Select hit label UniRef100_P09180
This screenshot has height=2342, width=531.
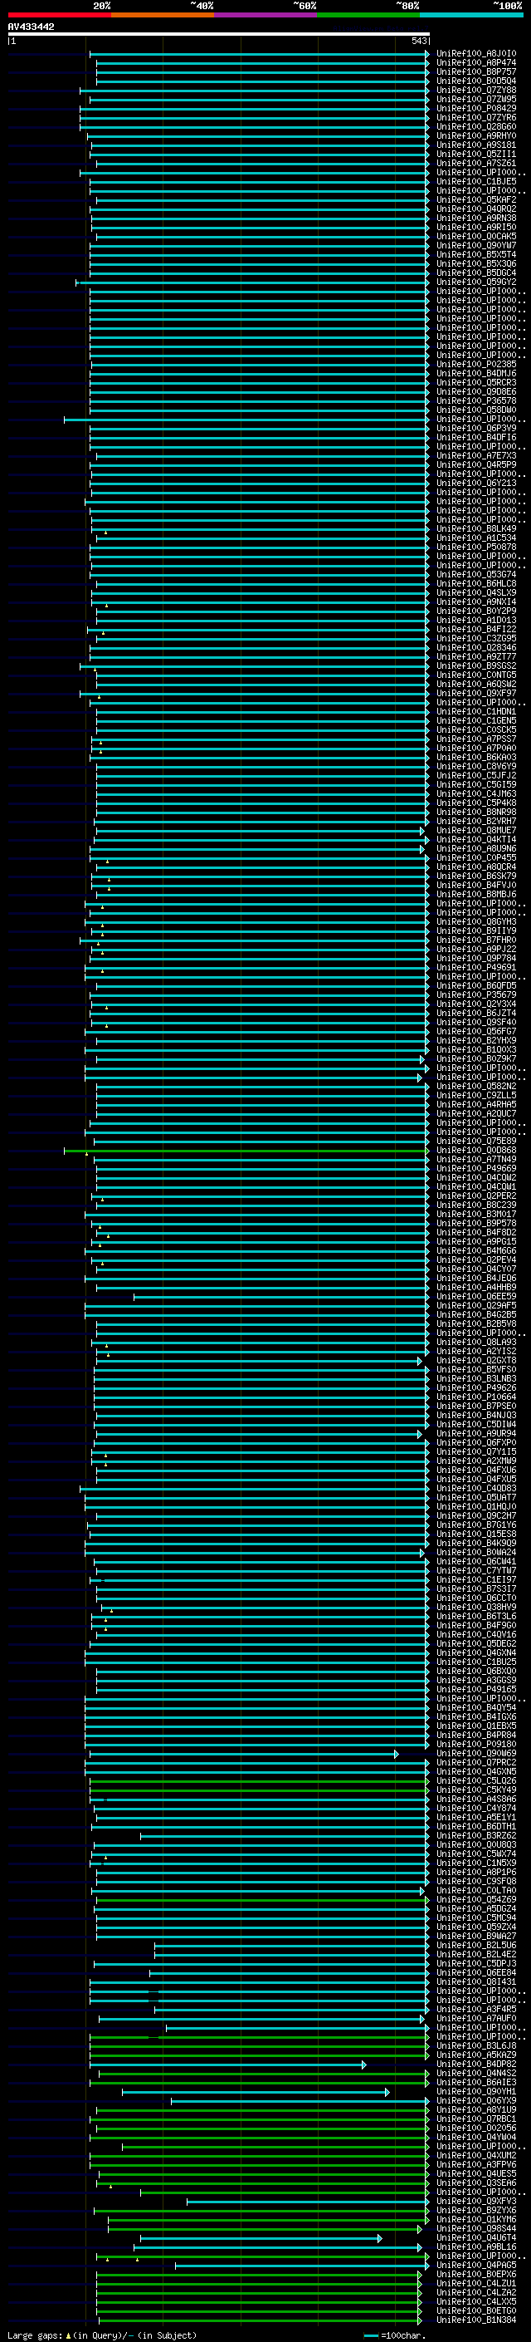click(x=475, y=1744)
